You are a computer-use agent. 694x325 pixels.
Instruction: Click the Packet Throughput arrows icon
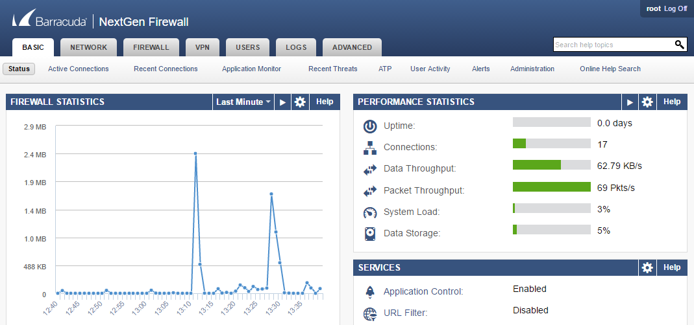point(370,191)
